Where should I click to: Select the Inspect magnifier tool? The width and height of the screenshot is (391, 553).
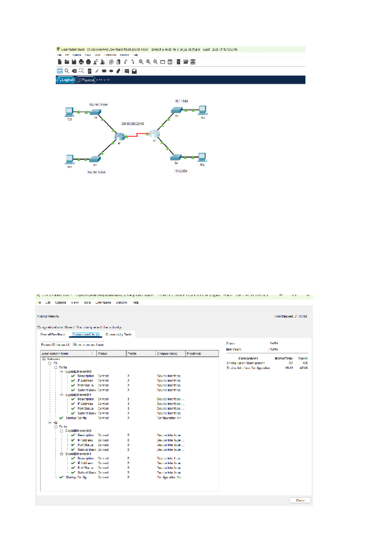(67, 71)
